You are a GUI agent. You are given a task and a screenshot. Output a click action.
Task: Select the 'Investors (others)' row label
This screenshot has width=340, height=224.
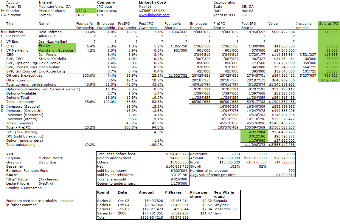tap(22, 119)
